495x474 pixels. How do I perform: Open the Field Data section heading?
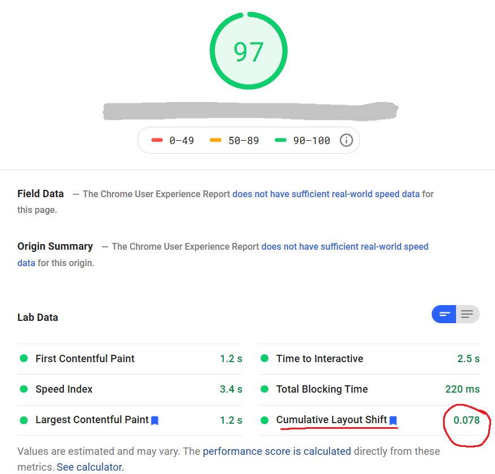(x=40, y=194)
